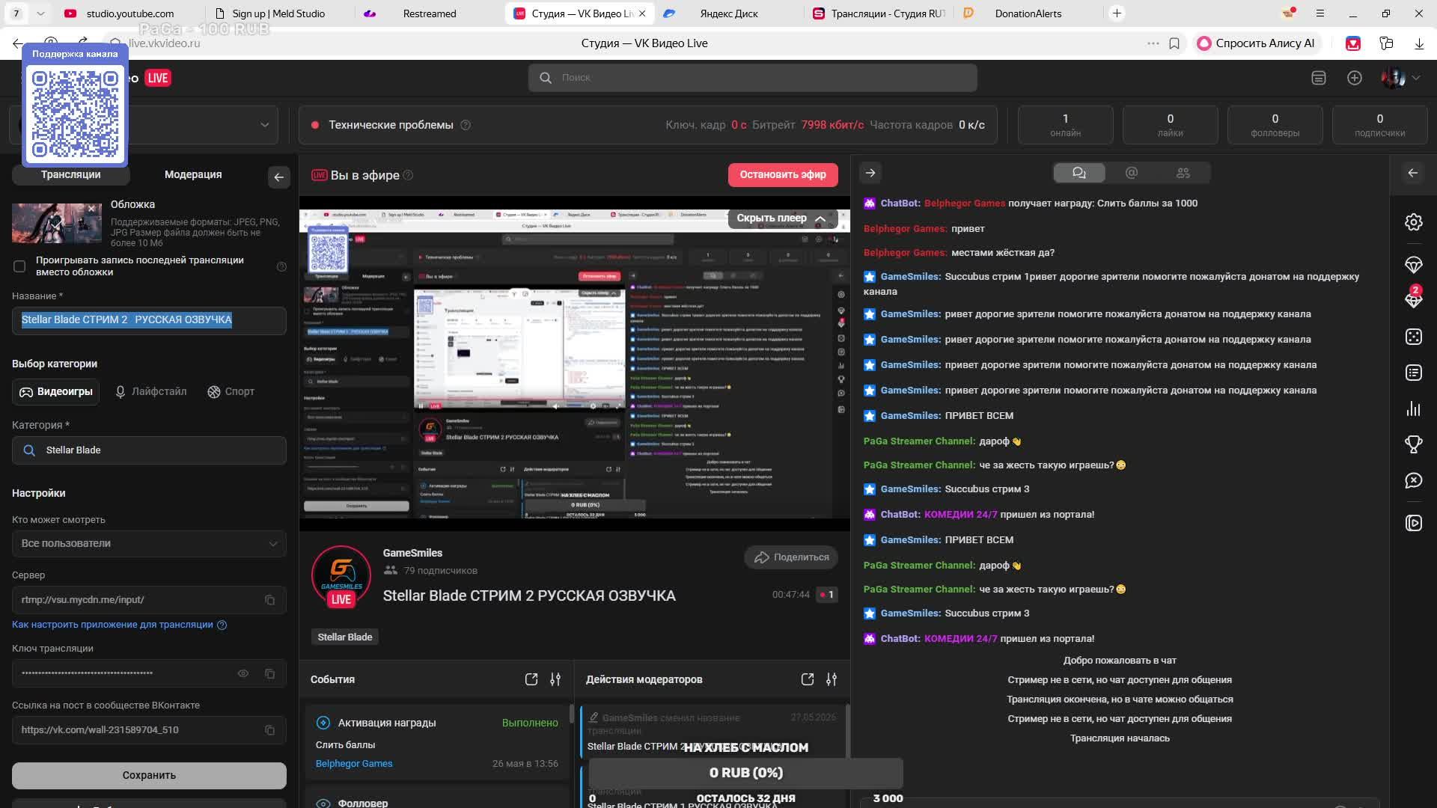
Task: Open the parachute drops icon in the right sidebar
Action: [x=1413, y=265]
